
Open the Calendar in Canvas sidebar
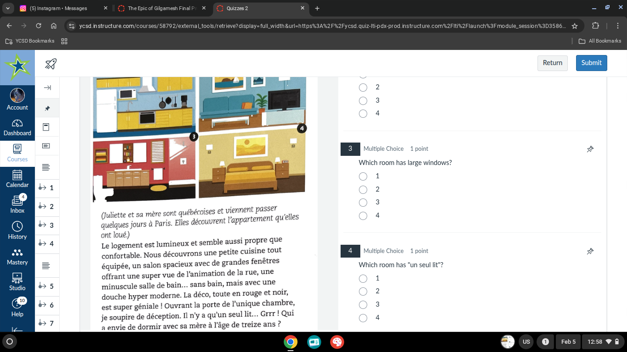pos(17,179)
